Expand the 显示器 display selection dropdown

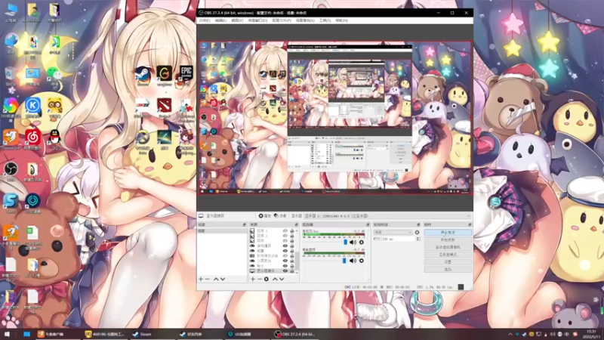tap(387, 216)
